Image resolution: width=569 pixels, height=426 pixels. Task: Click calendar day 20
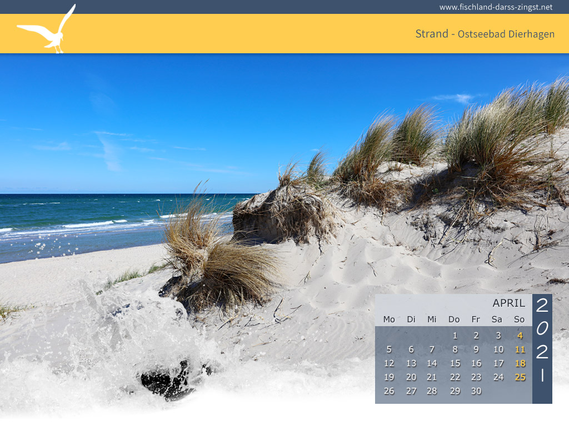pyautogui.click(x=411, y=377)
